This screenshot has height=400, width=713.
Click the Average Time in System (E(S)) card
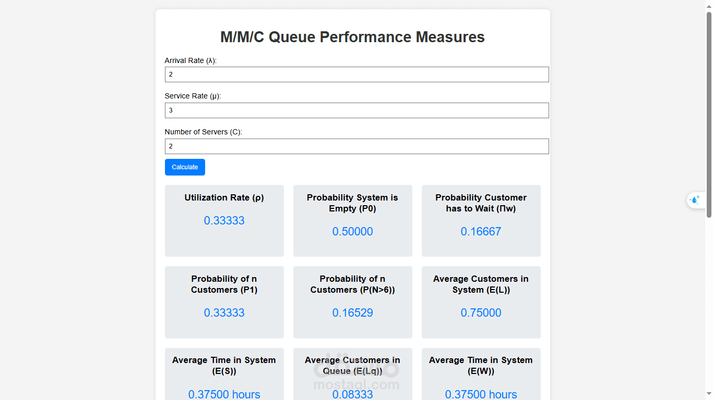point(224,373)
